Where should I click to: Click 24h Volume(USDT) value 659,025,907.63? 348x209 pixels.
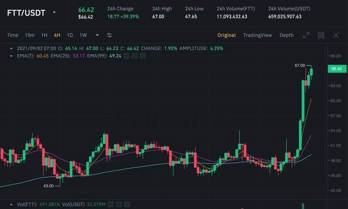tap(285, 16)
